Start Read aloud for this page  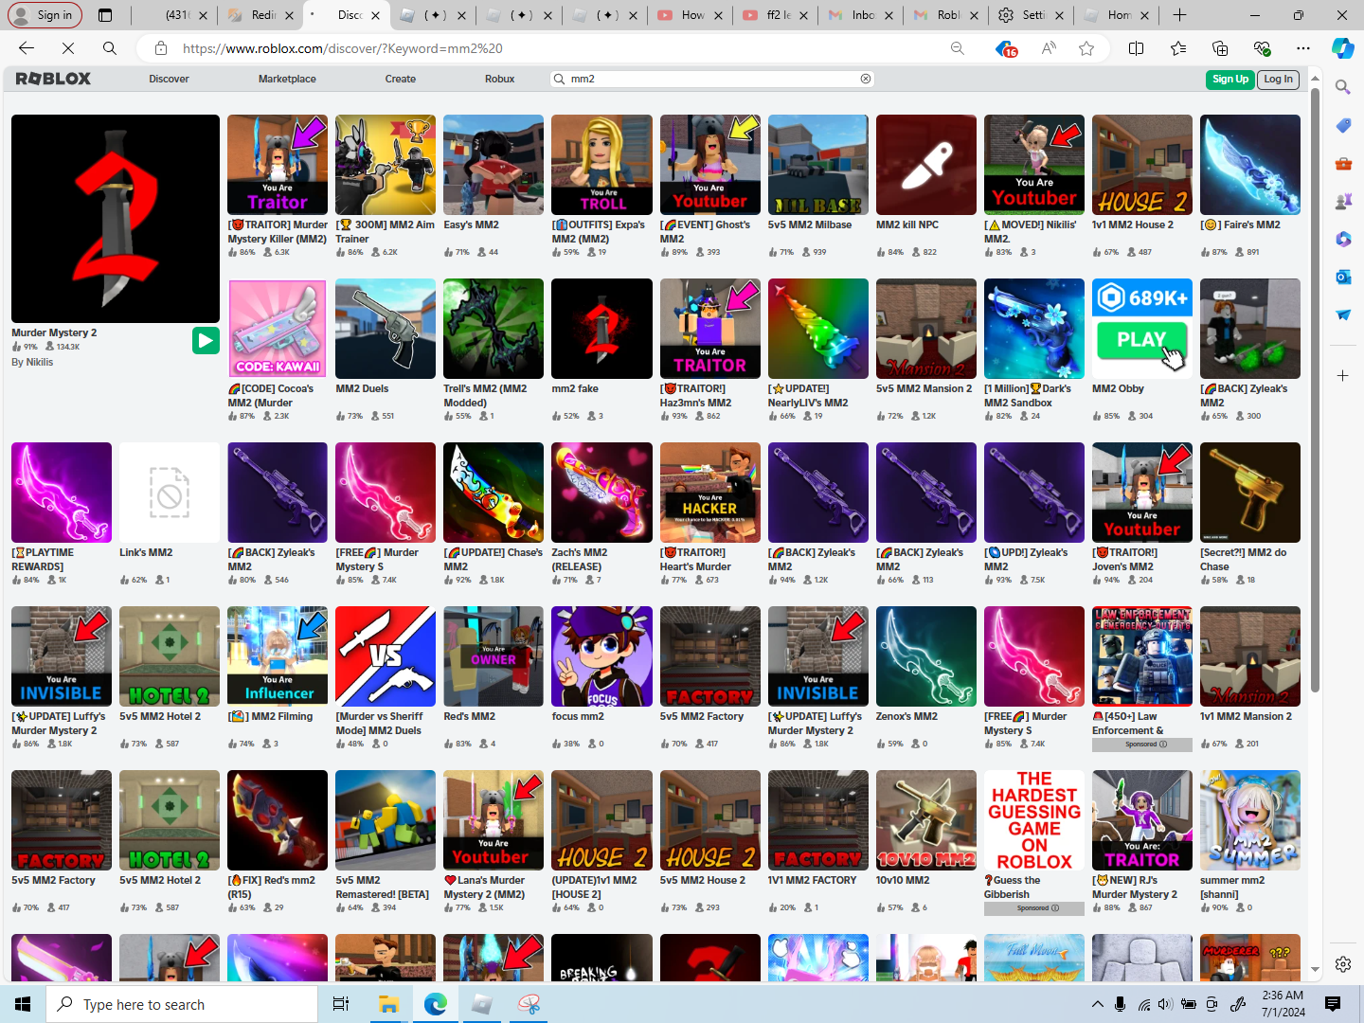tap(1049, 48)
